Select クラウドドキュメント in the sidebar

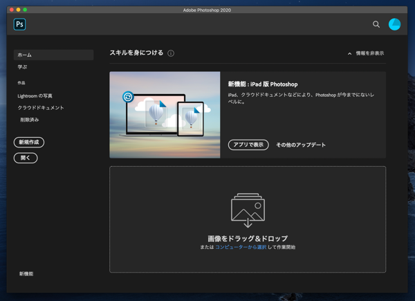41,108
